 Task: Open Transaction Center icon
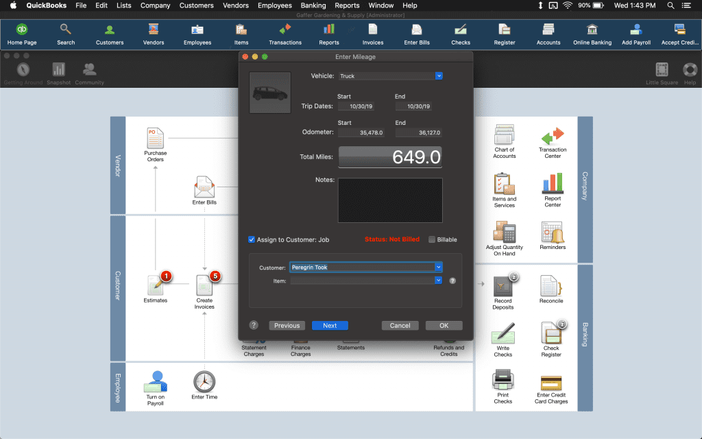point(553,143)
